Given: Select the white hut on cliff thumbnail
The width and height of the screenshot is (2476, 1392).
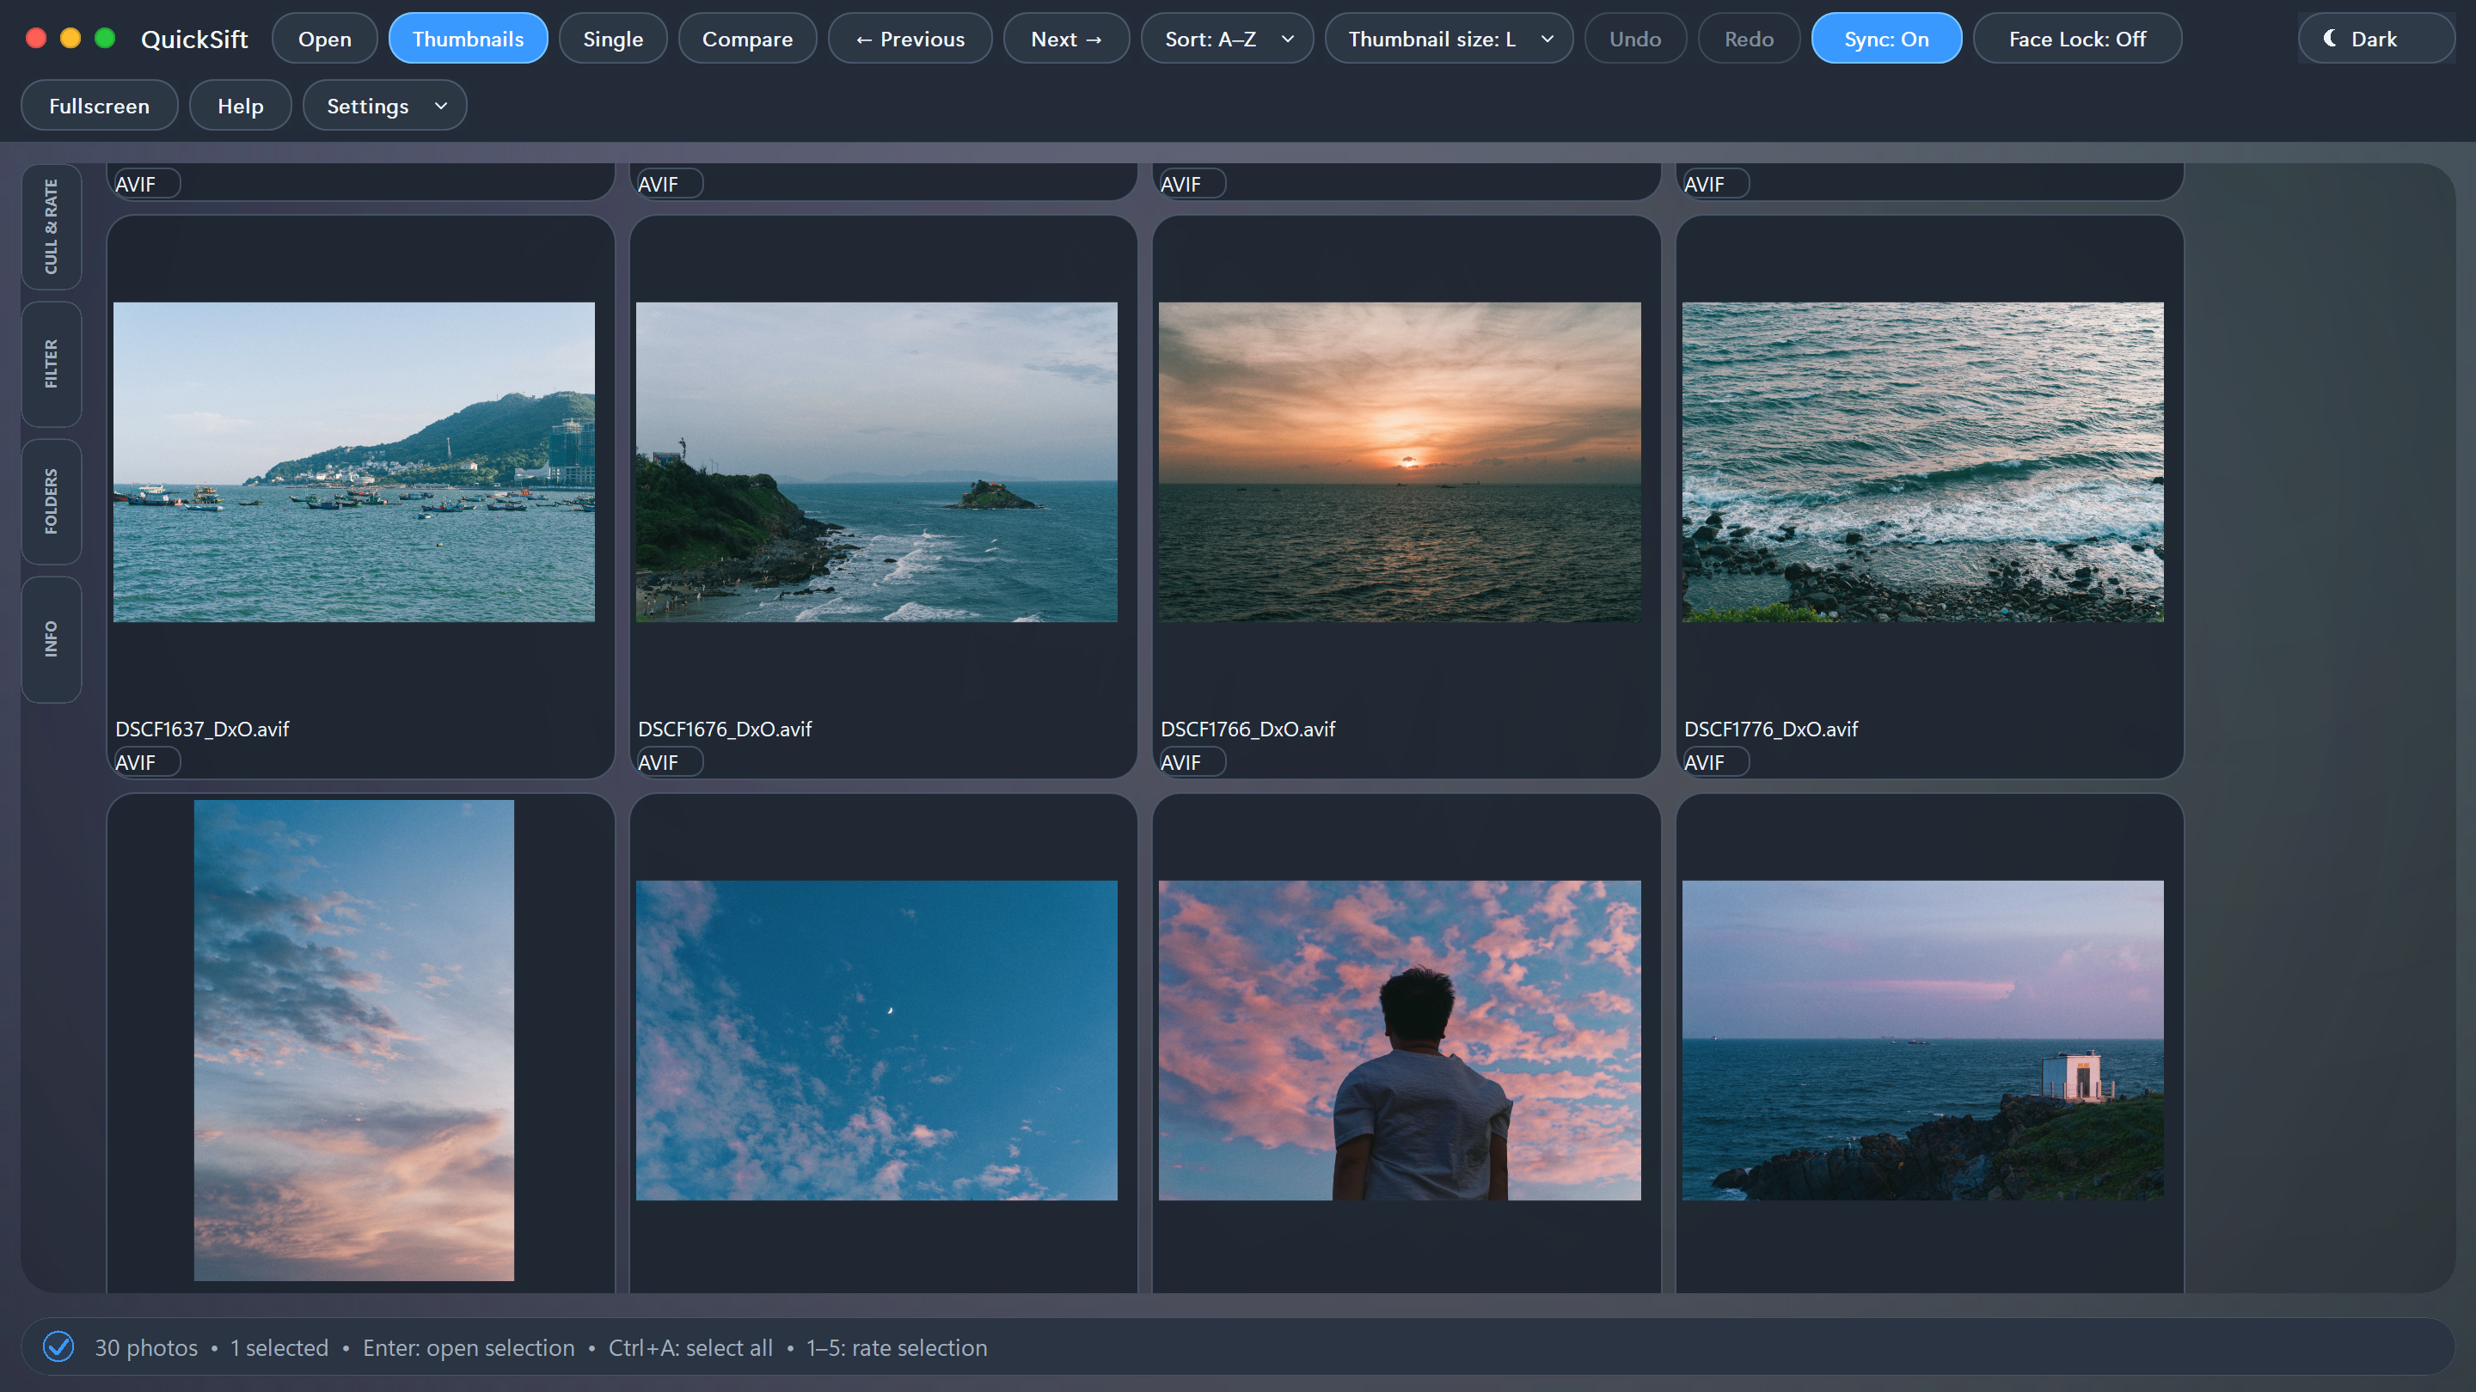Looking at the screenshot, I should [1922, 1041].
